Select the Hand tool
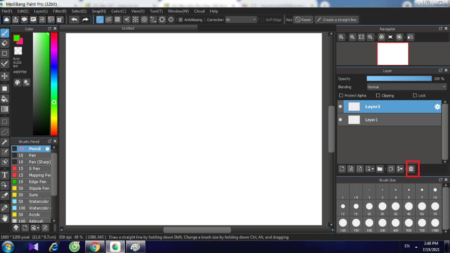Screen dimensions: 450x253 pyautogui.click(x=4, y=218)
